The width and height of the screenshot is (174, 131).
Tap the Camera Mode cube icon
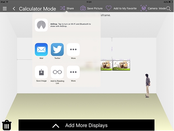click(x=144, y=8)
